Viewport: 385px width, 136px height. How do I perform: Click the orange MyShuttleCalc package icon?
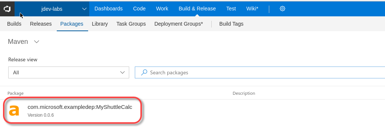14,111
